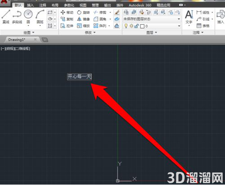Open the 引线 dropdown arrow
Screen dimensions: 225x185
212,19
